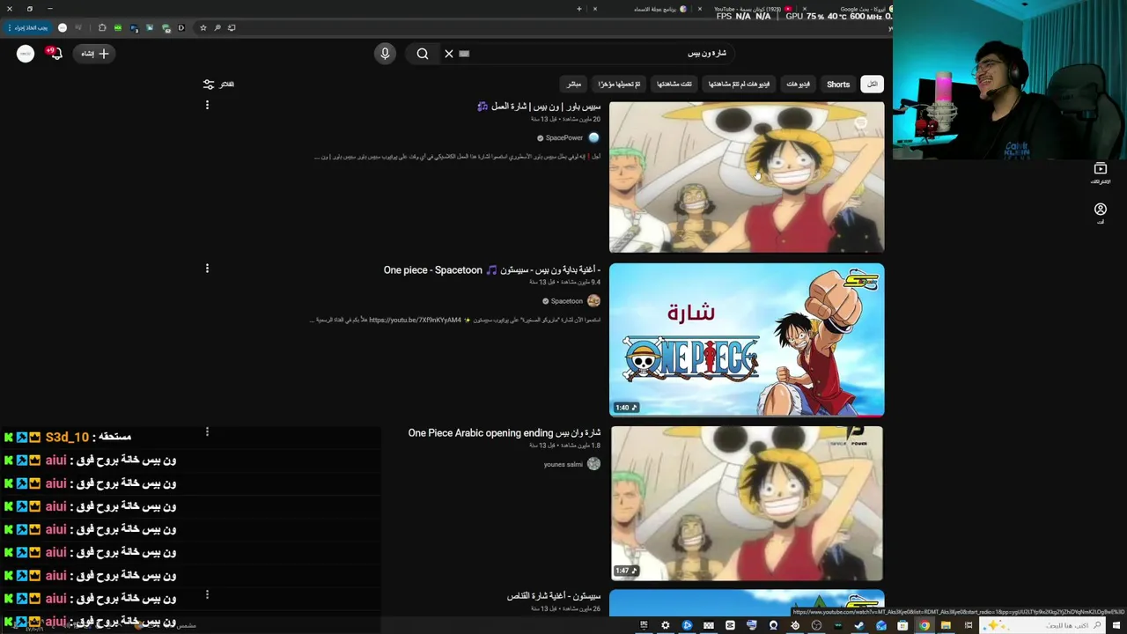Clear the search box with the X
Image resolution: width=1127 pixels, height=634 pixels.
pyautogui.click(x=449, y=54)
